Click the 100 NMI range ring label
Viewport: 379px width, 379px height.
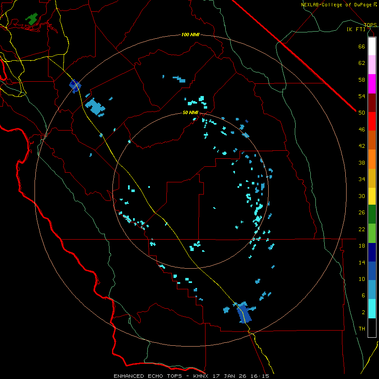click(190, 35)
